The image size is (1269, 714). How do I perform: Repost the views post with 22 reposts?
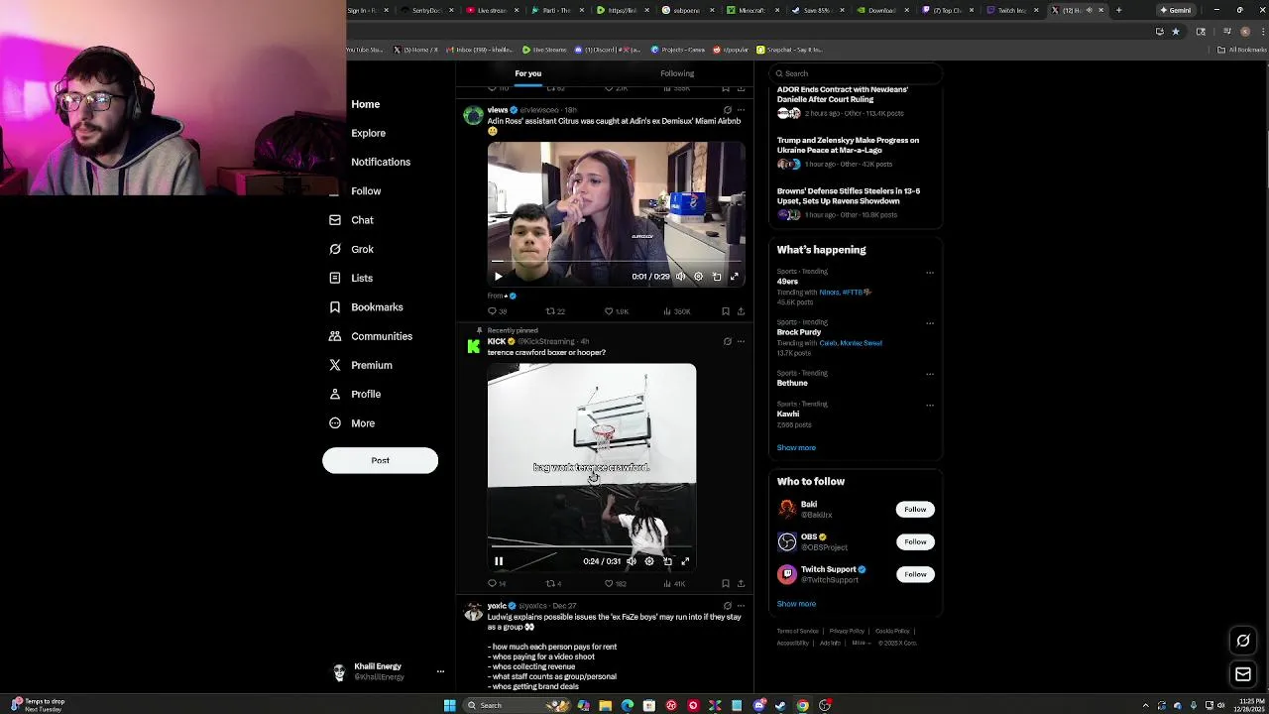point(555,311)
